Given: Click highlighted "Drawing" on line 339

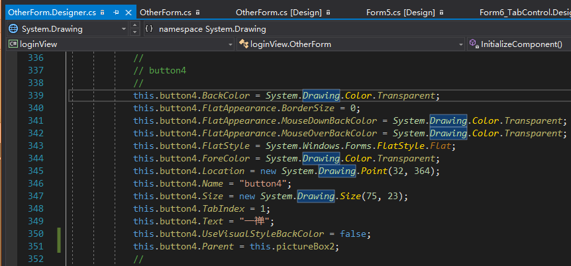Looking at the screenshot, I should (321, 96).
